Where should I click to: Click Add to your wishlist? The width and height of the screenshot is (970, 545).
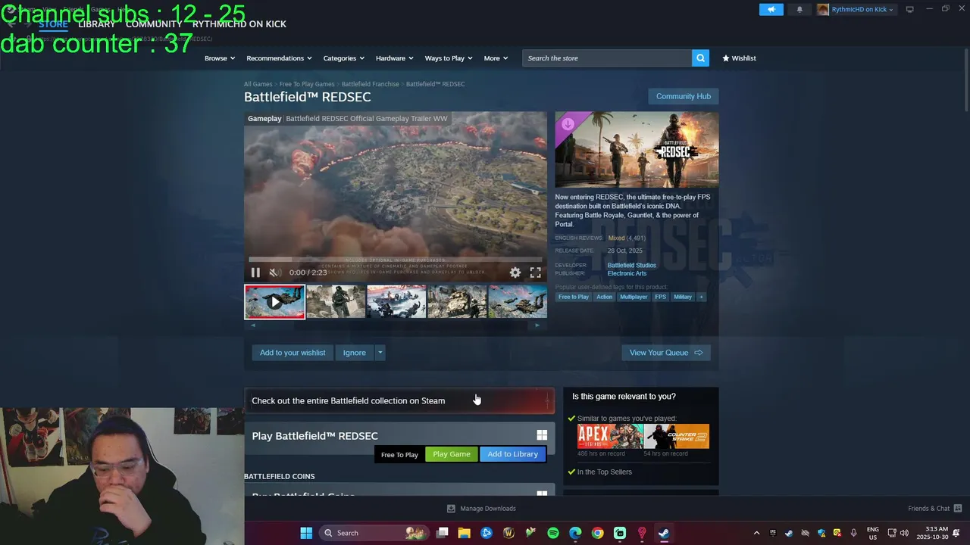pos(293,353)
